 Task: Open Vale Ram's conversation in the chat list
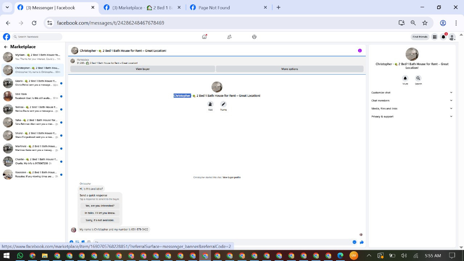tap(33, 96)
